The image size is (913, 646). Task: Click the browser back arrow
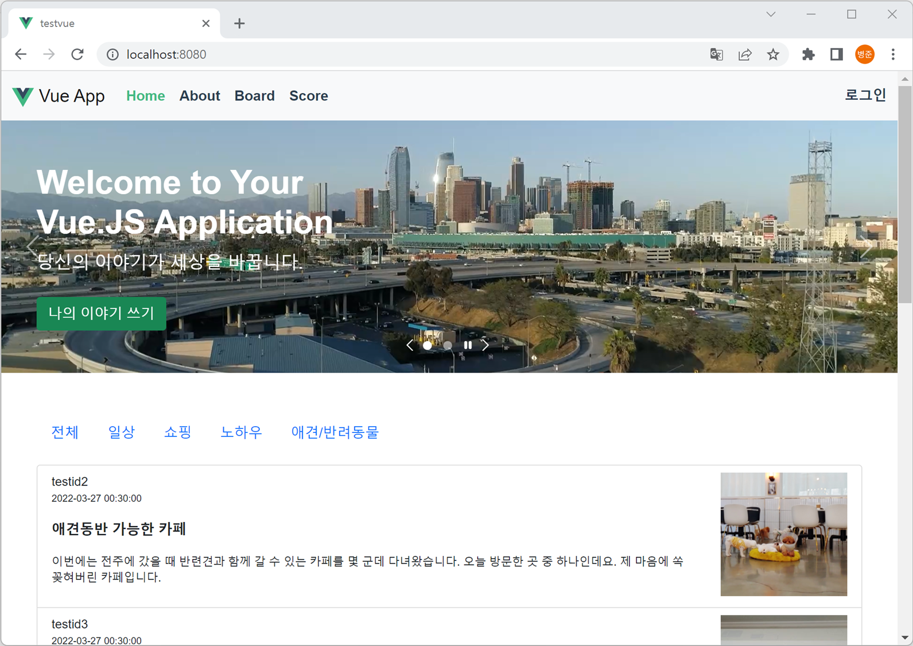pos(21,54)
